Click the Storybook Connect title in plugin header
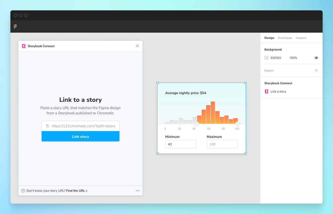This screenshot has height=214, width=333. pos(41,46)
